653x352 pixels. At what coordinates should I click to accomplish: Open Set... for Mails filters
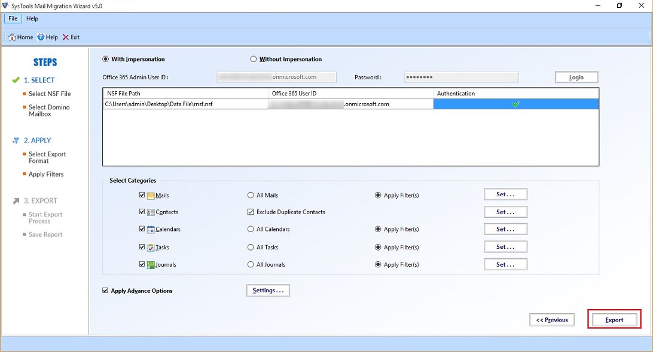[x=505, y=194]
